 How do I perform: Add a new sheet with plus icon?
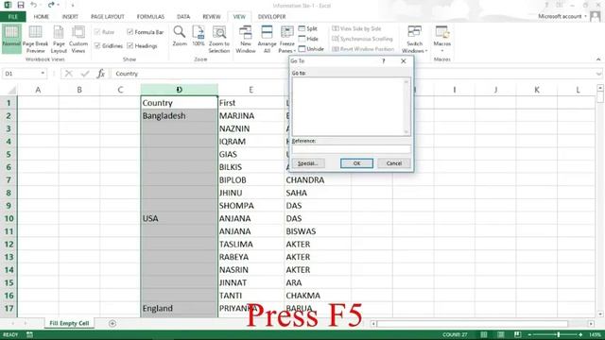point(112,323)
